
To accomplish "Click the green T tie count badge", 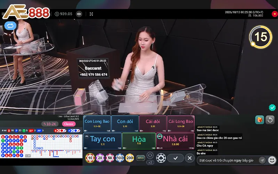I will click(x=25, y=131).
